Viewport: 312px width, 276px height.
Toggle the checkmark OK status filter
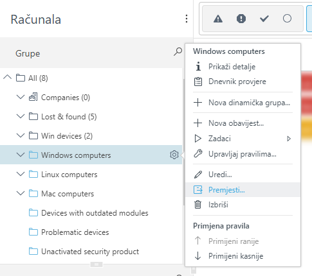tap(264, 19)
